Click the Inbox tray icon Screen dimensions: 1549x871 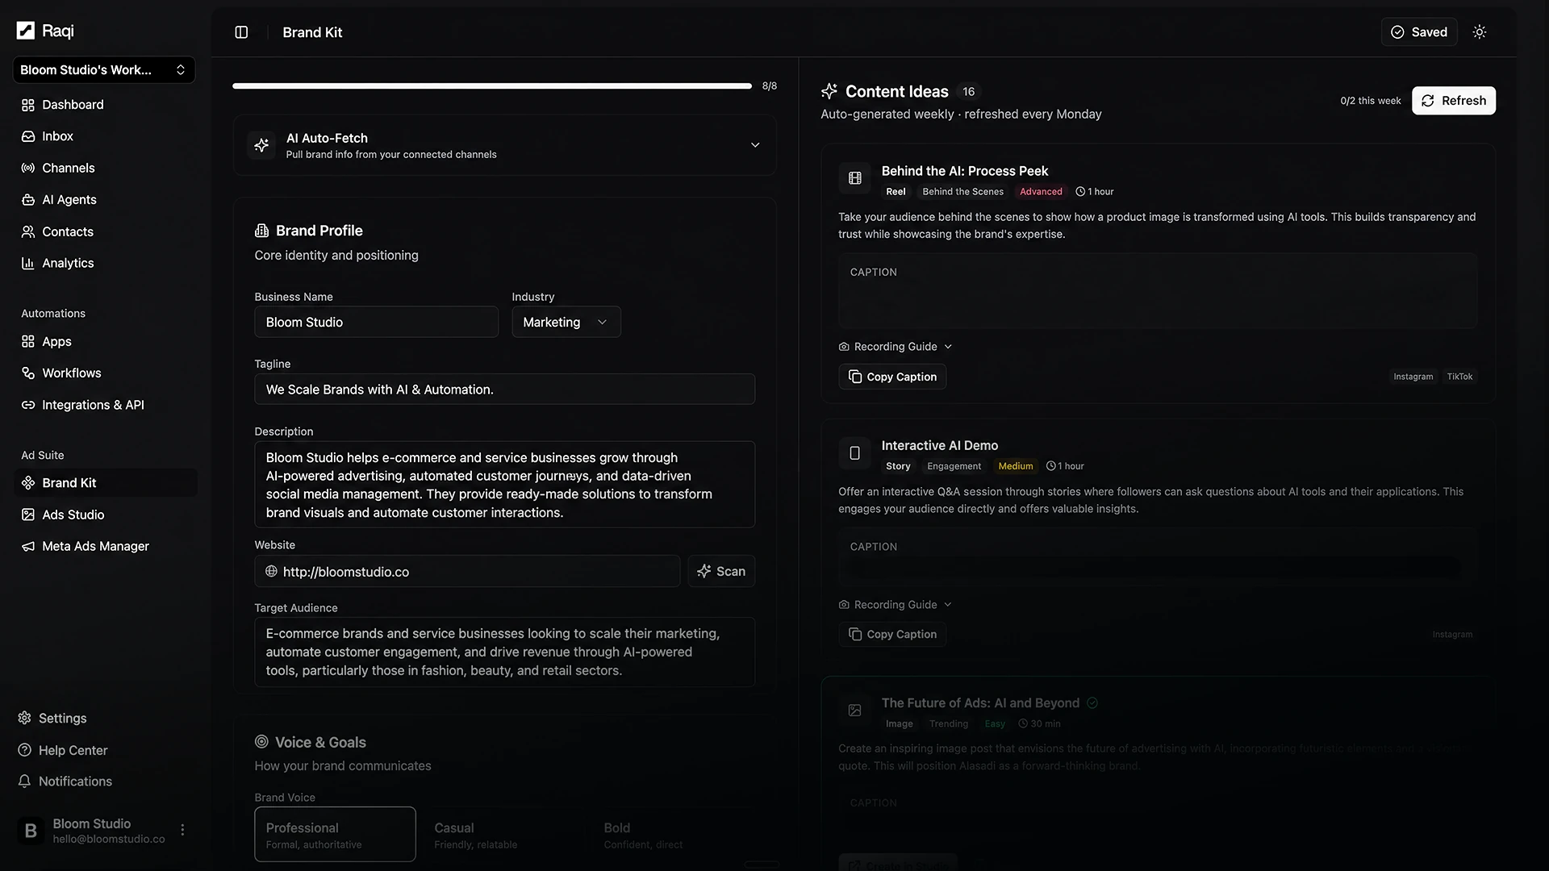point(28,136)
